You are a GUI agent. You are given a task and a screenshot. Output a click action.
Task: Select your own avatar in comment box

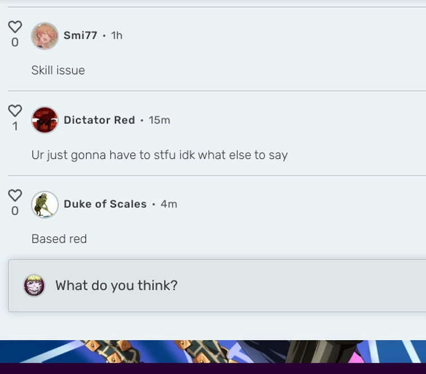34,285
